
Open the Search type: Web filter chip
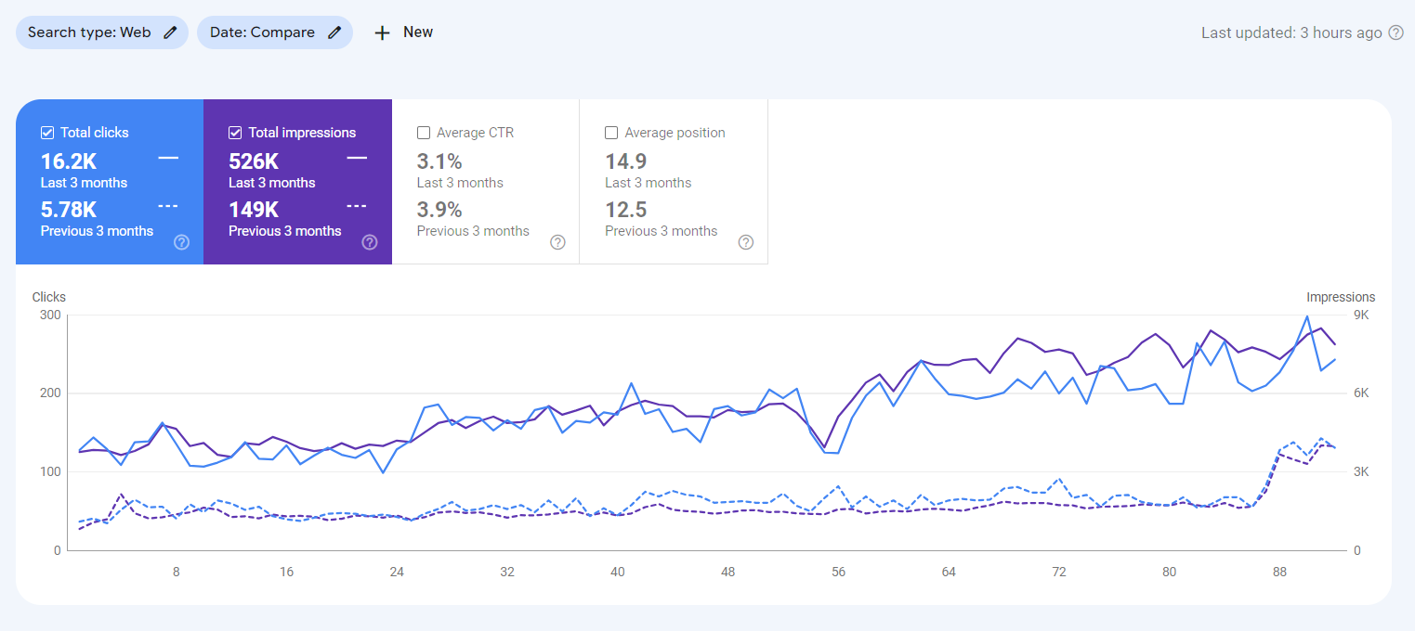tap(89, 32)
